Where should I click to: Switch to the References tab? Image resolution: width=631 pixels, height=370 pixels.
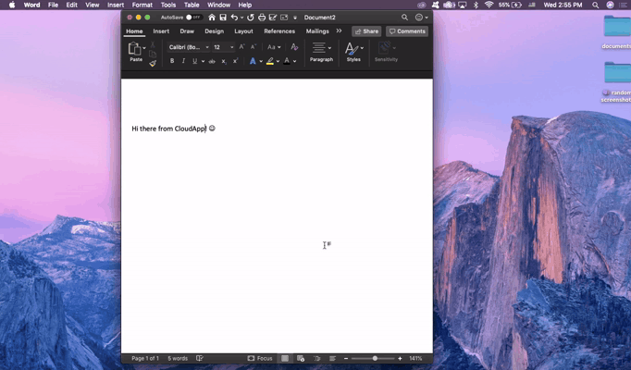click(278, 31)
